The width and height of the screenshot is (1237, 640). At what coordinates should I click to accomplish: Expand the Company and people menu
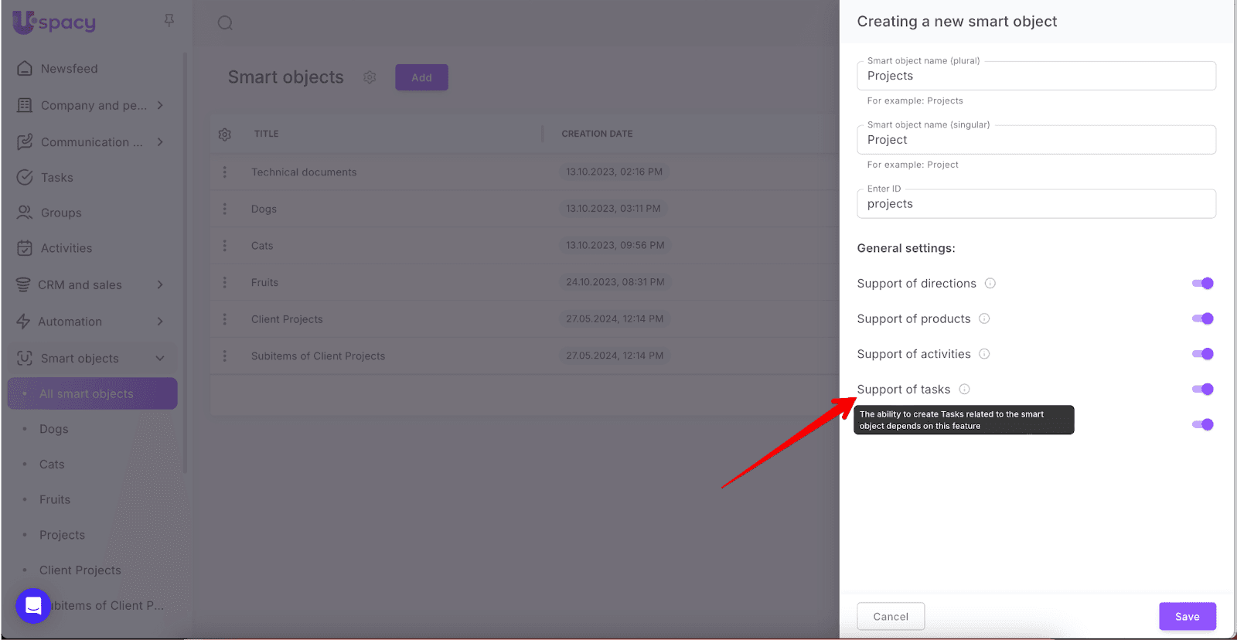tap(160, 105)
